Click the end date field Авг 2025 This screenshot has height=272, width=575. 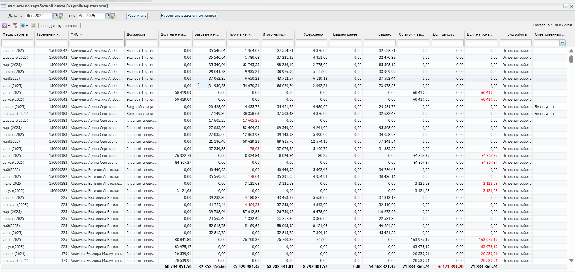tap(91, 16)
